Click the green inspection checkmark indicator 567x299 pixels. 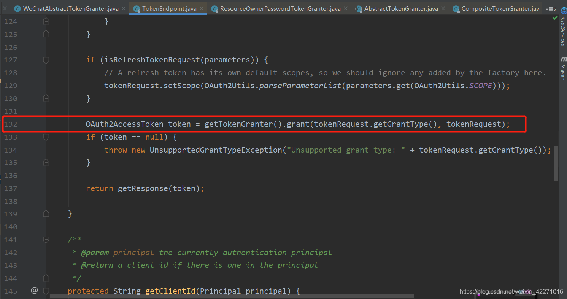[x=555, y=18]
